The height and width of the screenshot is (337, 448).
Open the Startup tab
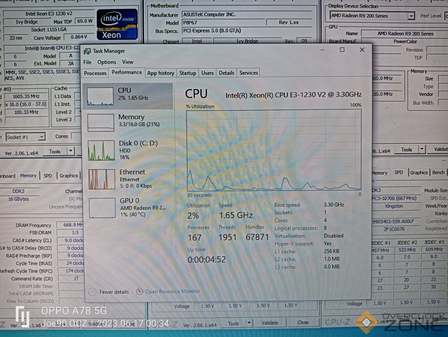188,73
